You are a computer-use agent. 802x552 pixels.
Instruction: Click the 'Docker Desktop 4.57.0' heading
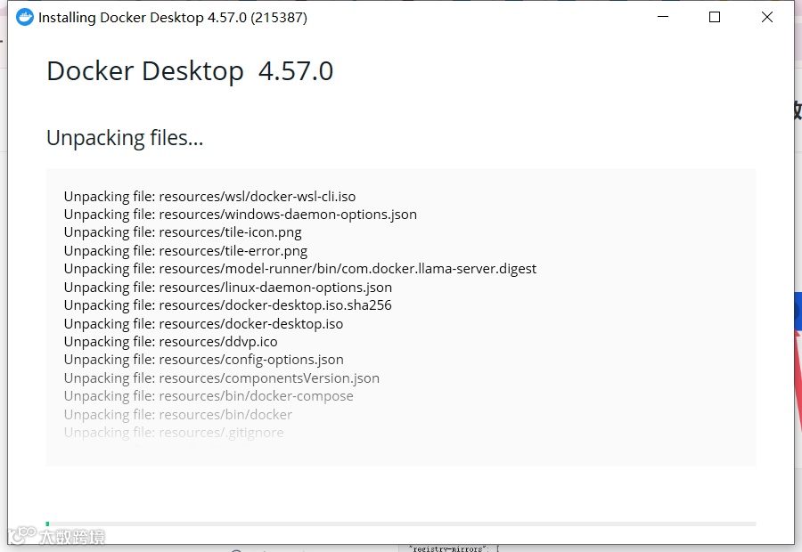pos(190,71)
